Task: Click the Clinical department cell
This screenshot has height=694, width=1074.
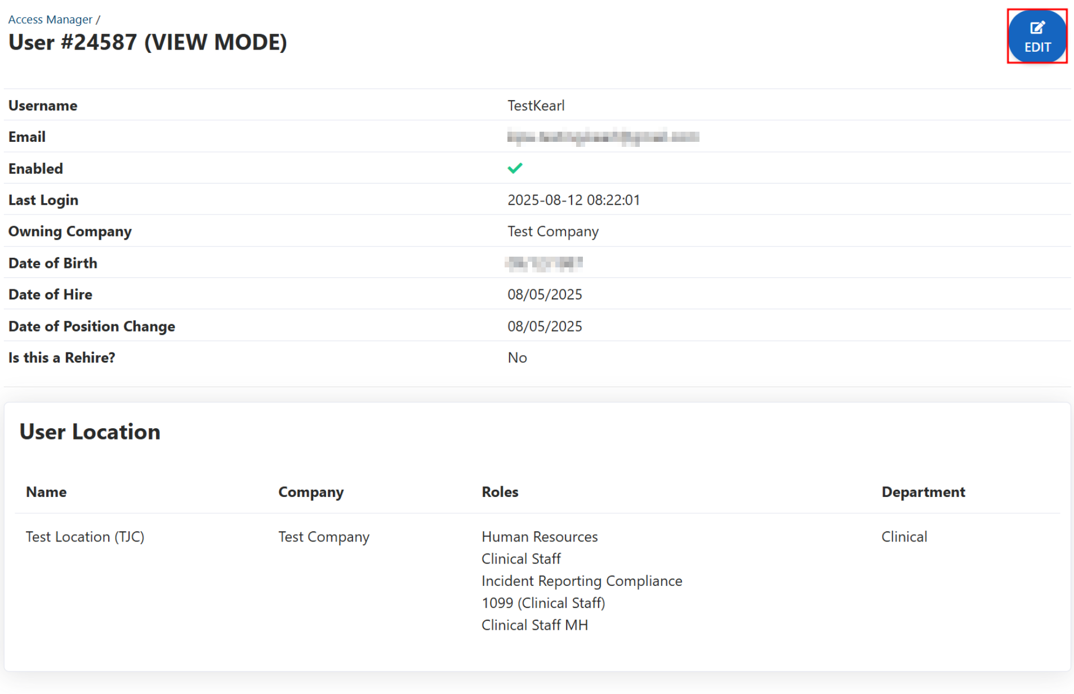Action: (x=904, y=537)
